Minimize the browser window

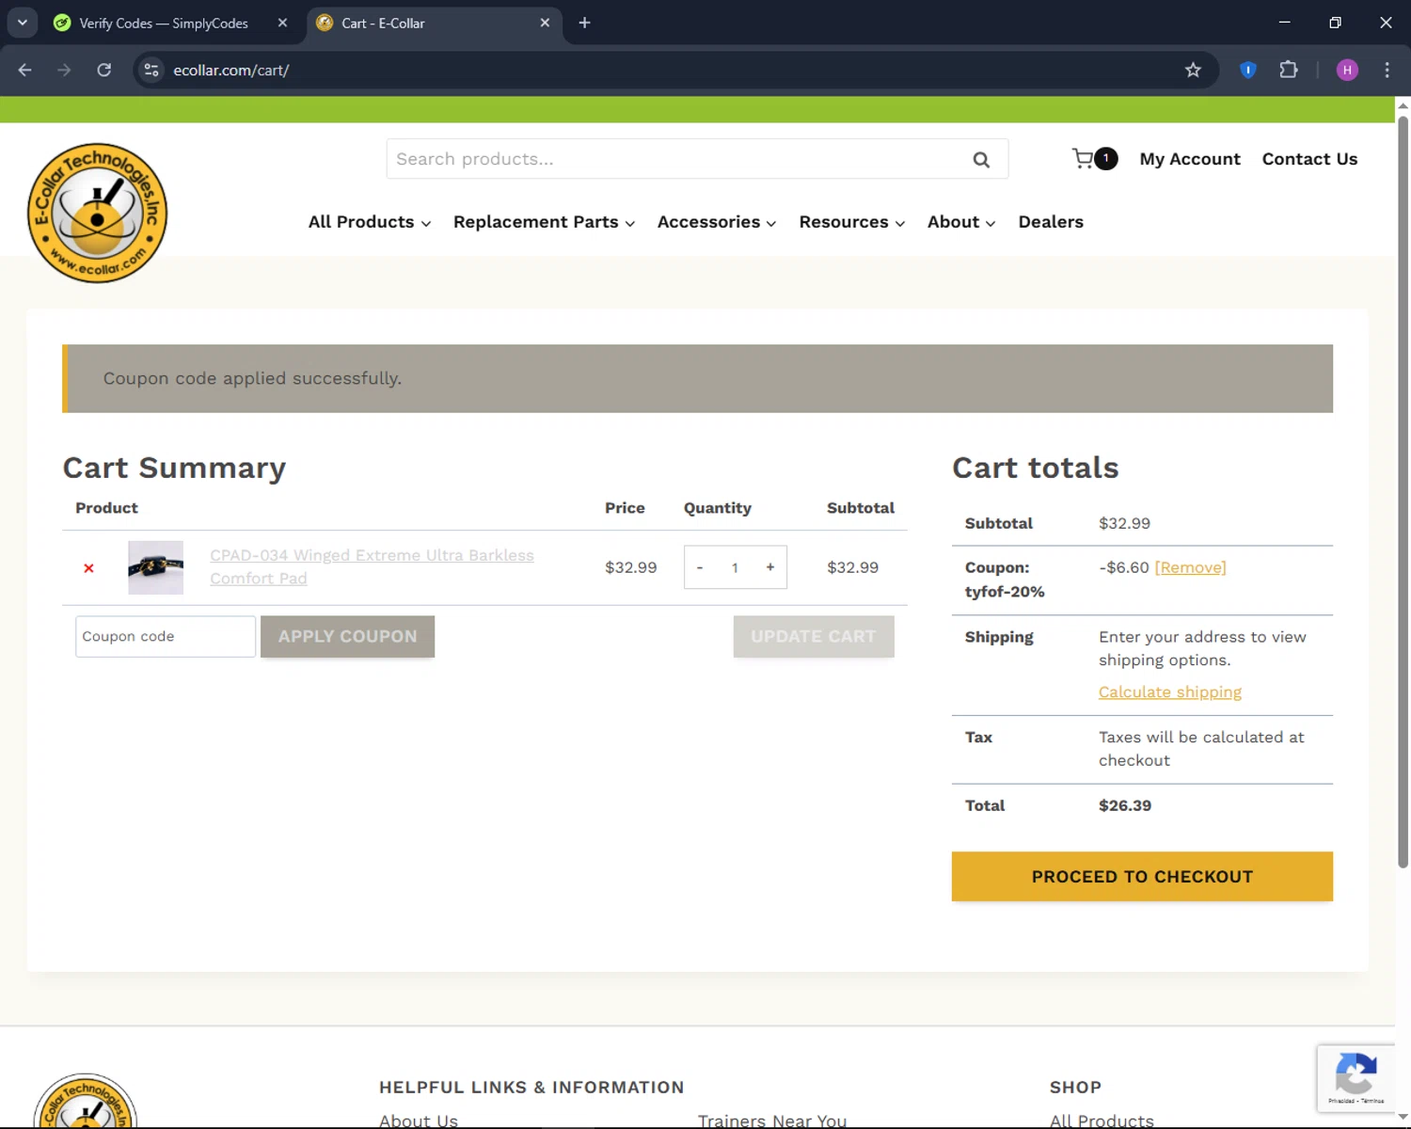click(1284, 23)
